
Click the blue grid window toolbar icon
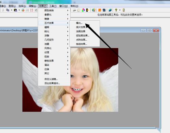[x=104, y=10]
